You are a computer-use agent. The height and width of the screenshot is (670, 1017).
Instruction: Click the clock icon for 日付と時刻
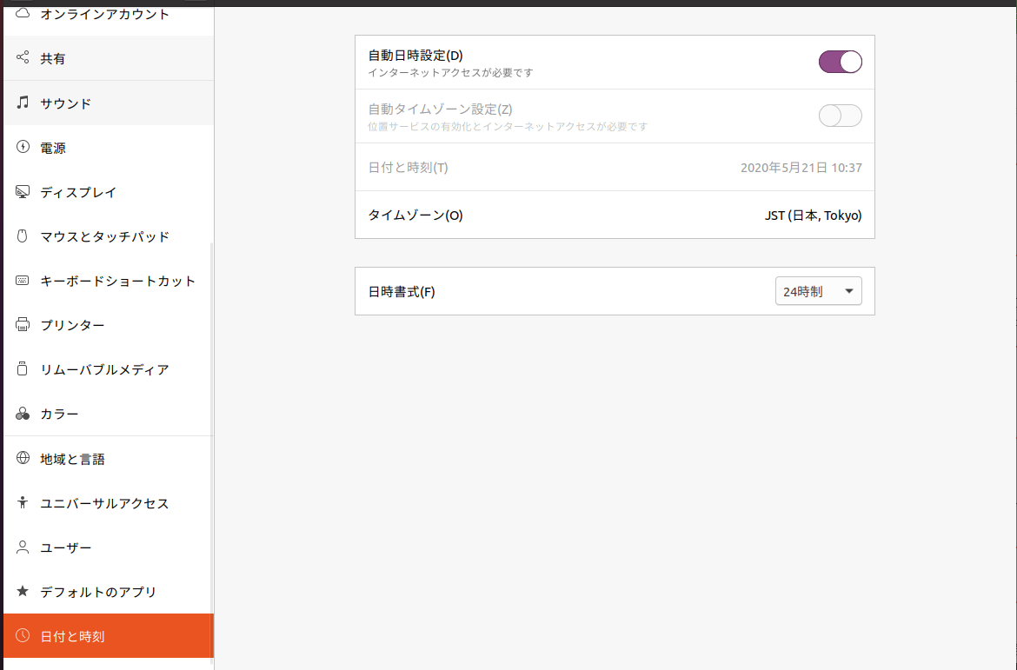coord(23,635)
